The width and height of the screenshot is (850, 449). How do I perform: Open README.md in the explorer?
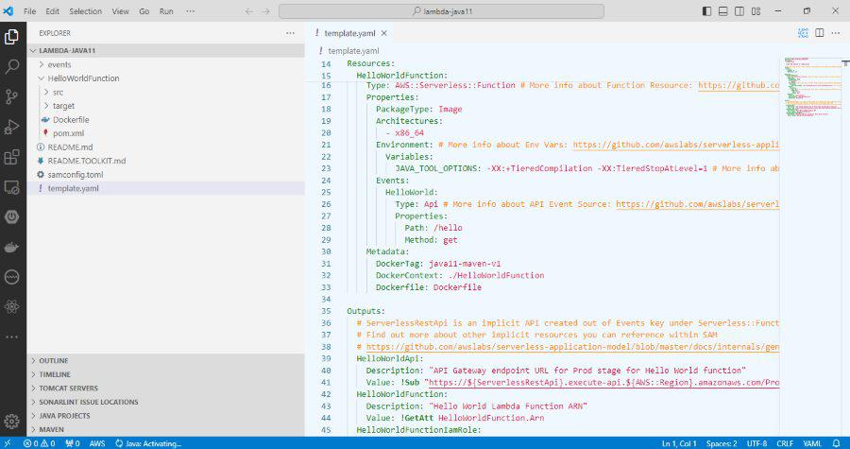pos(70,147)
